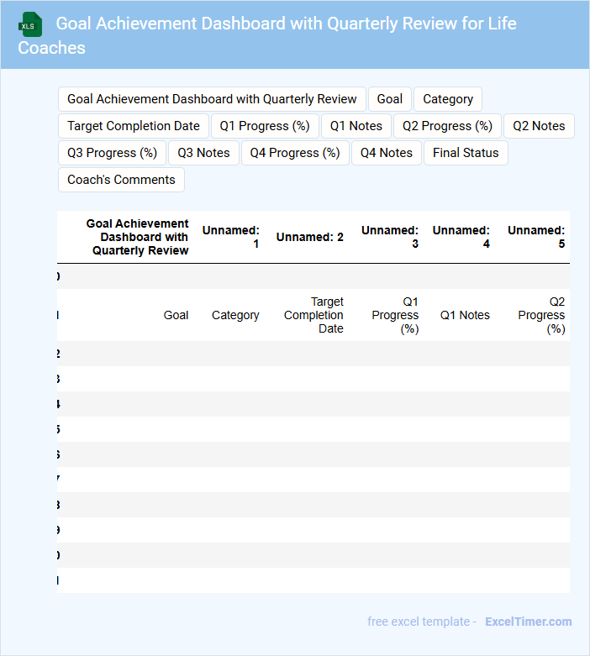
Task: Select the 'Unnamed: 2' column header
Action: click(310, 237)
